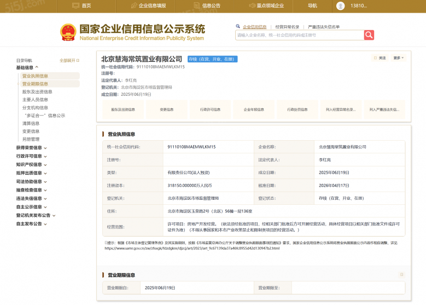Click the red search magnifier button
This screenshot has width=426, height=305.
pos(369,35)
